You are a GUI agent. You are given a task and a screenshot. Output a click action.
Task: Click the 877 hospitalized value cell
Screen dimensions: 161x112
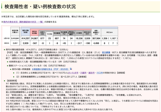[x=42, y=38]
